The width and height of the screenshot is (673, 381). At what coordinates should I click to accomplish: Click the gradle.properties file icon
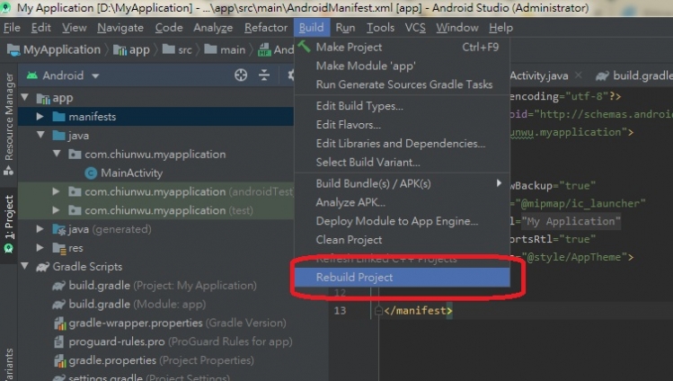[59, 360]
